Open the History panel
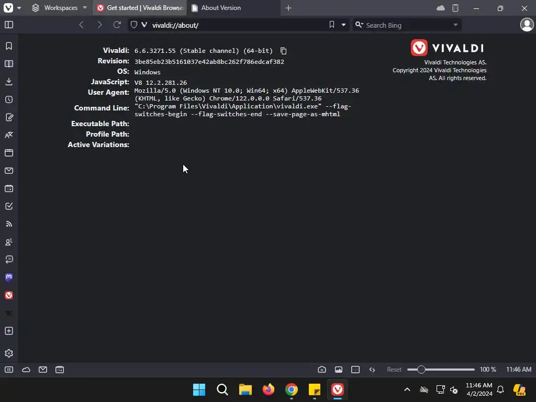 point(9,99)
